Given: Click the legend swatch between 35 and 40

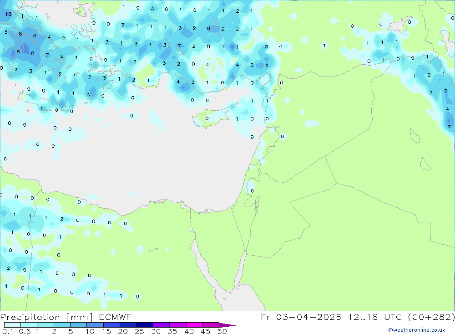Looking at the screenshot, I should pyautogui.click(x=177, y=325).
